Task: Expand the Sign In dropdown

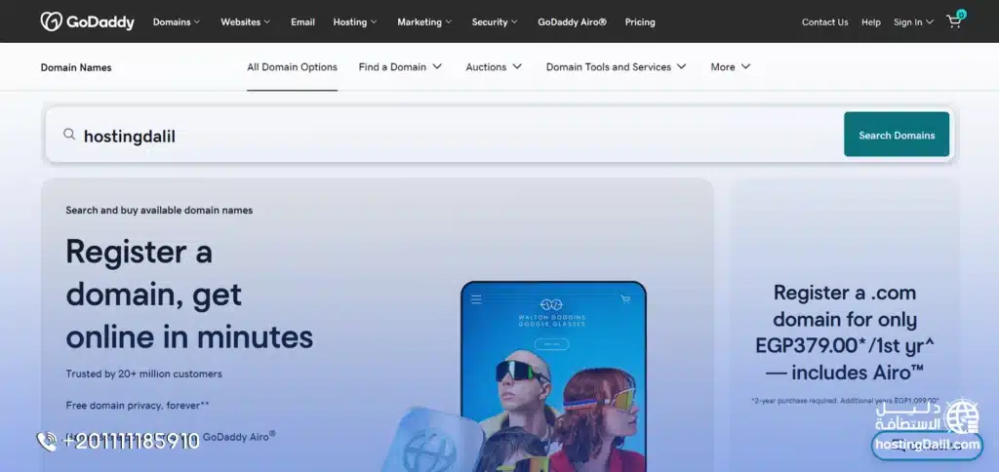Action: tap(913, 21)
